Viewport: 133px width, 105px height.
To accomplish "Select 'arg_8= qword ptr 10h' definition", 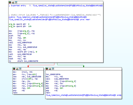I will 20,26.
